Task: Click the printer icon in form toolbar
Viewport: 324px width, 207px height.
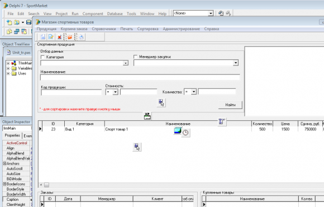Action: coord(81,37)
